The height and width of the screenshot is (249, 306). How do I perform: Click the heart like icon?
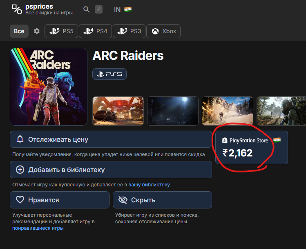(20, 200)
